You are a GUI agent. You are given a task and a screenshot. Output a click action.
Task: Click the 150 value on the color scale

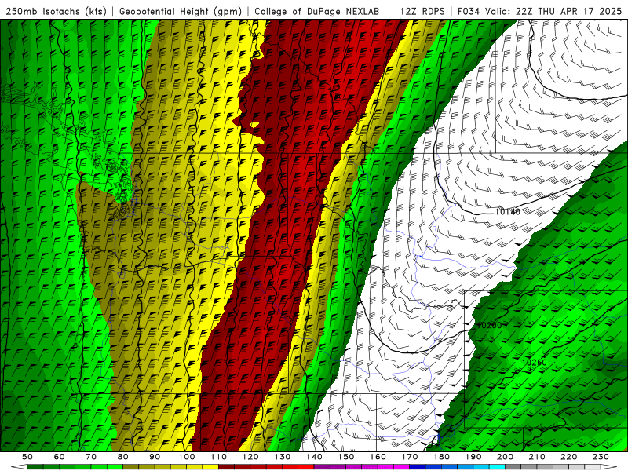346,457
